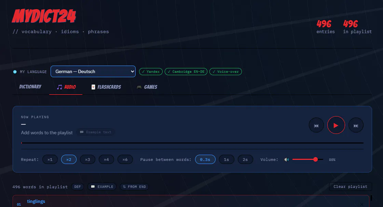Adjust the volume slider handle

(x=316, y=160)
